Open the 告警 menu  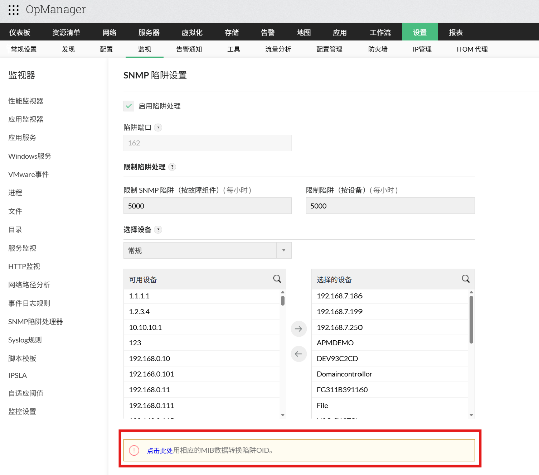tap(268, 33)
